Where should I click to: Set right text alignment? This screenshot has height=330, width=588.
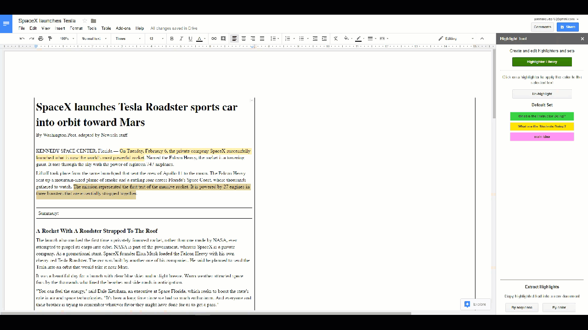(253, 38)
